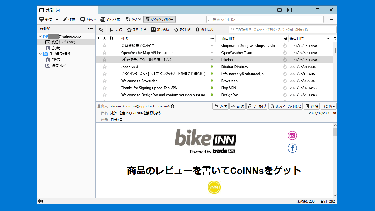Open folder pane options (three dots)
Viewport: 375px width, 211px height.
click(90, 29)
